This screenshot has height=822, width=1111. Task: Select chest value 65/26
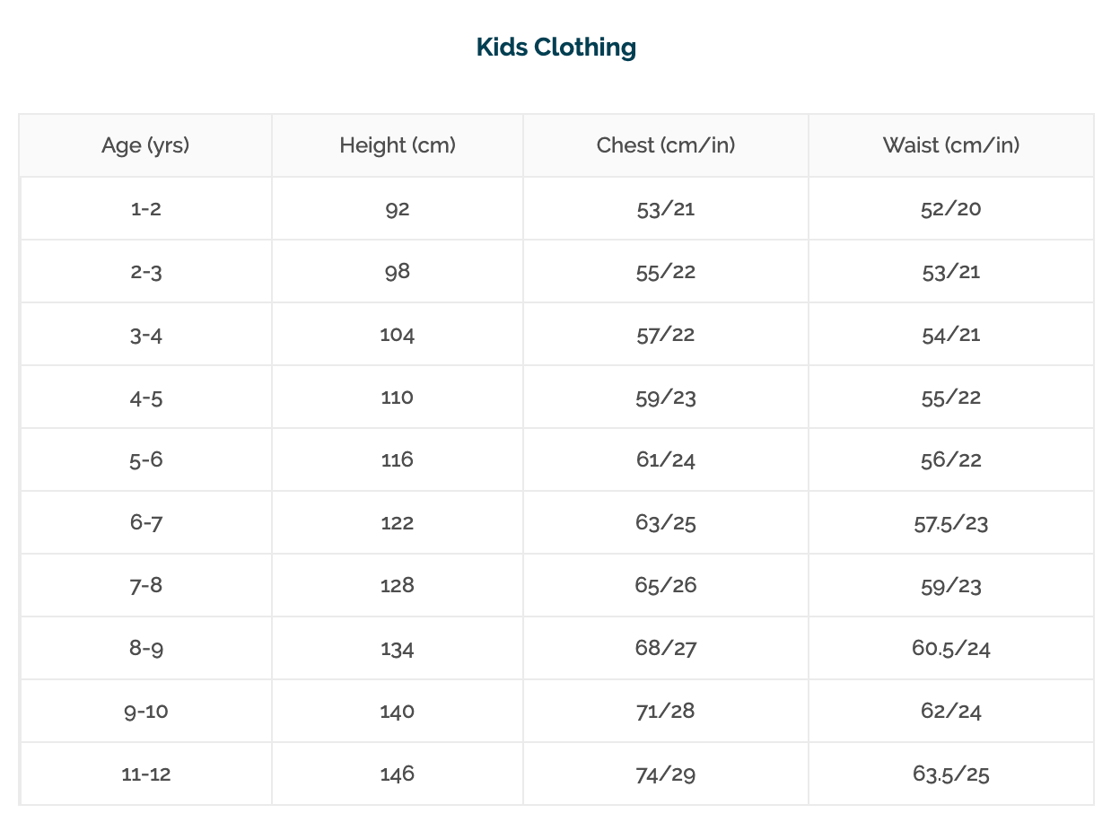point(666,585)
